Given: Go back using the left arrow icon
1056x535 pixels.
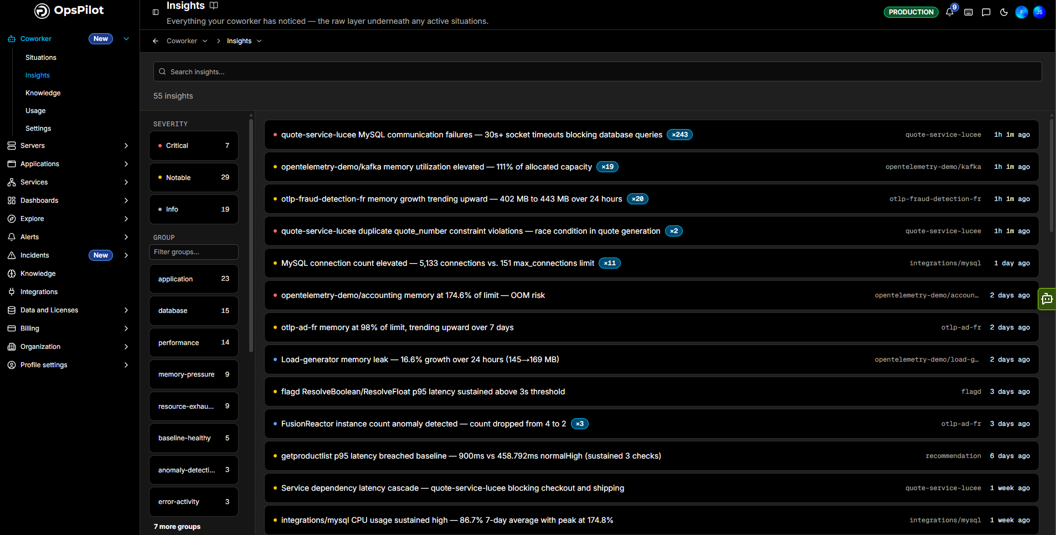Looking at the screenshot, I should (156, 41).
